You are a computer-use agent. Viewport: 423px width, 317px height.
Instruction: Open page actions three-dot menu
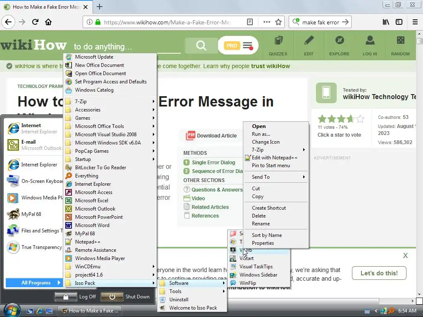click(266, 22)
